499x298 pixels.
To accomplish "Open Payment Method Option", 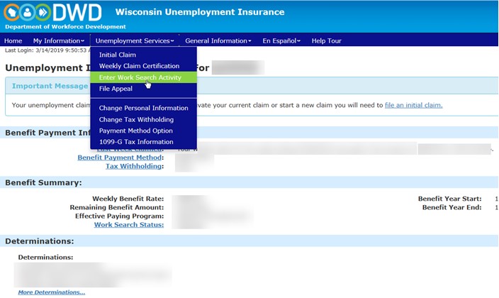I will (x=136, y=131).
